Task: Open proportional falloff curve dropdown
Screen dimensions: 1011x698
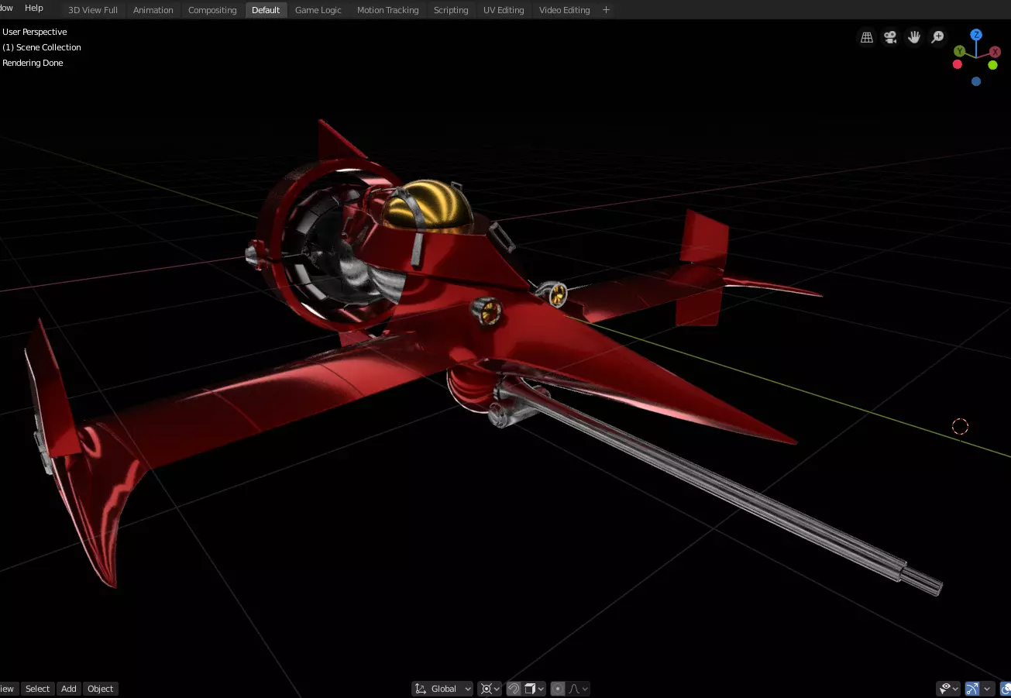Action: (579, 689)
